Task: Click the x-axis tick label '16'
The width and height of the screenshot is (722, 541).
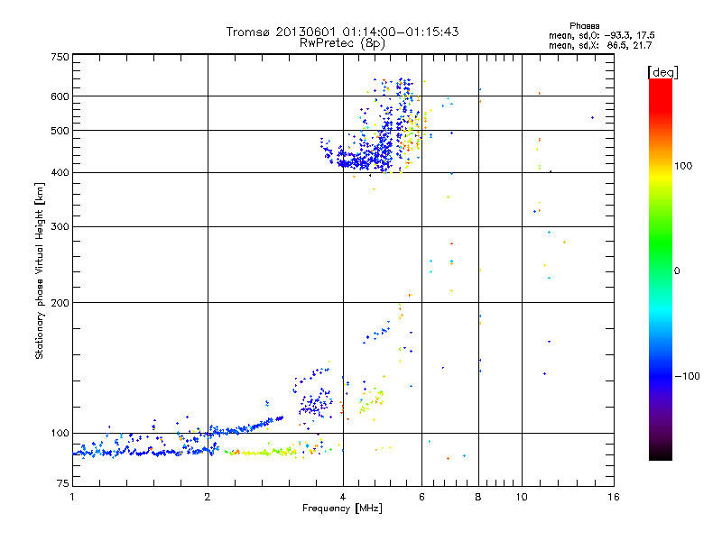Action: (x=614, y=497)
